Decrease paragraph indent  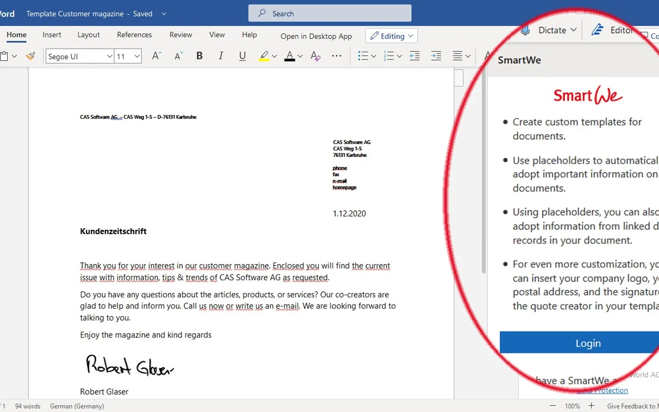(x=415, y=56)
